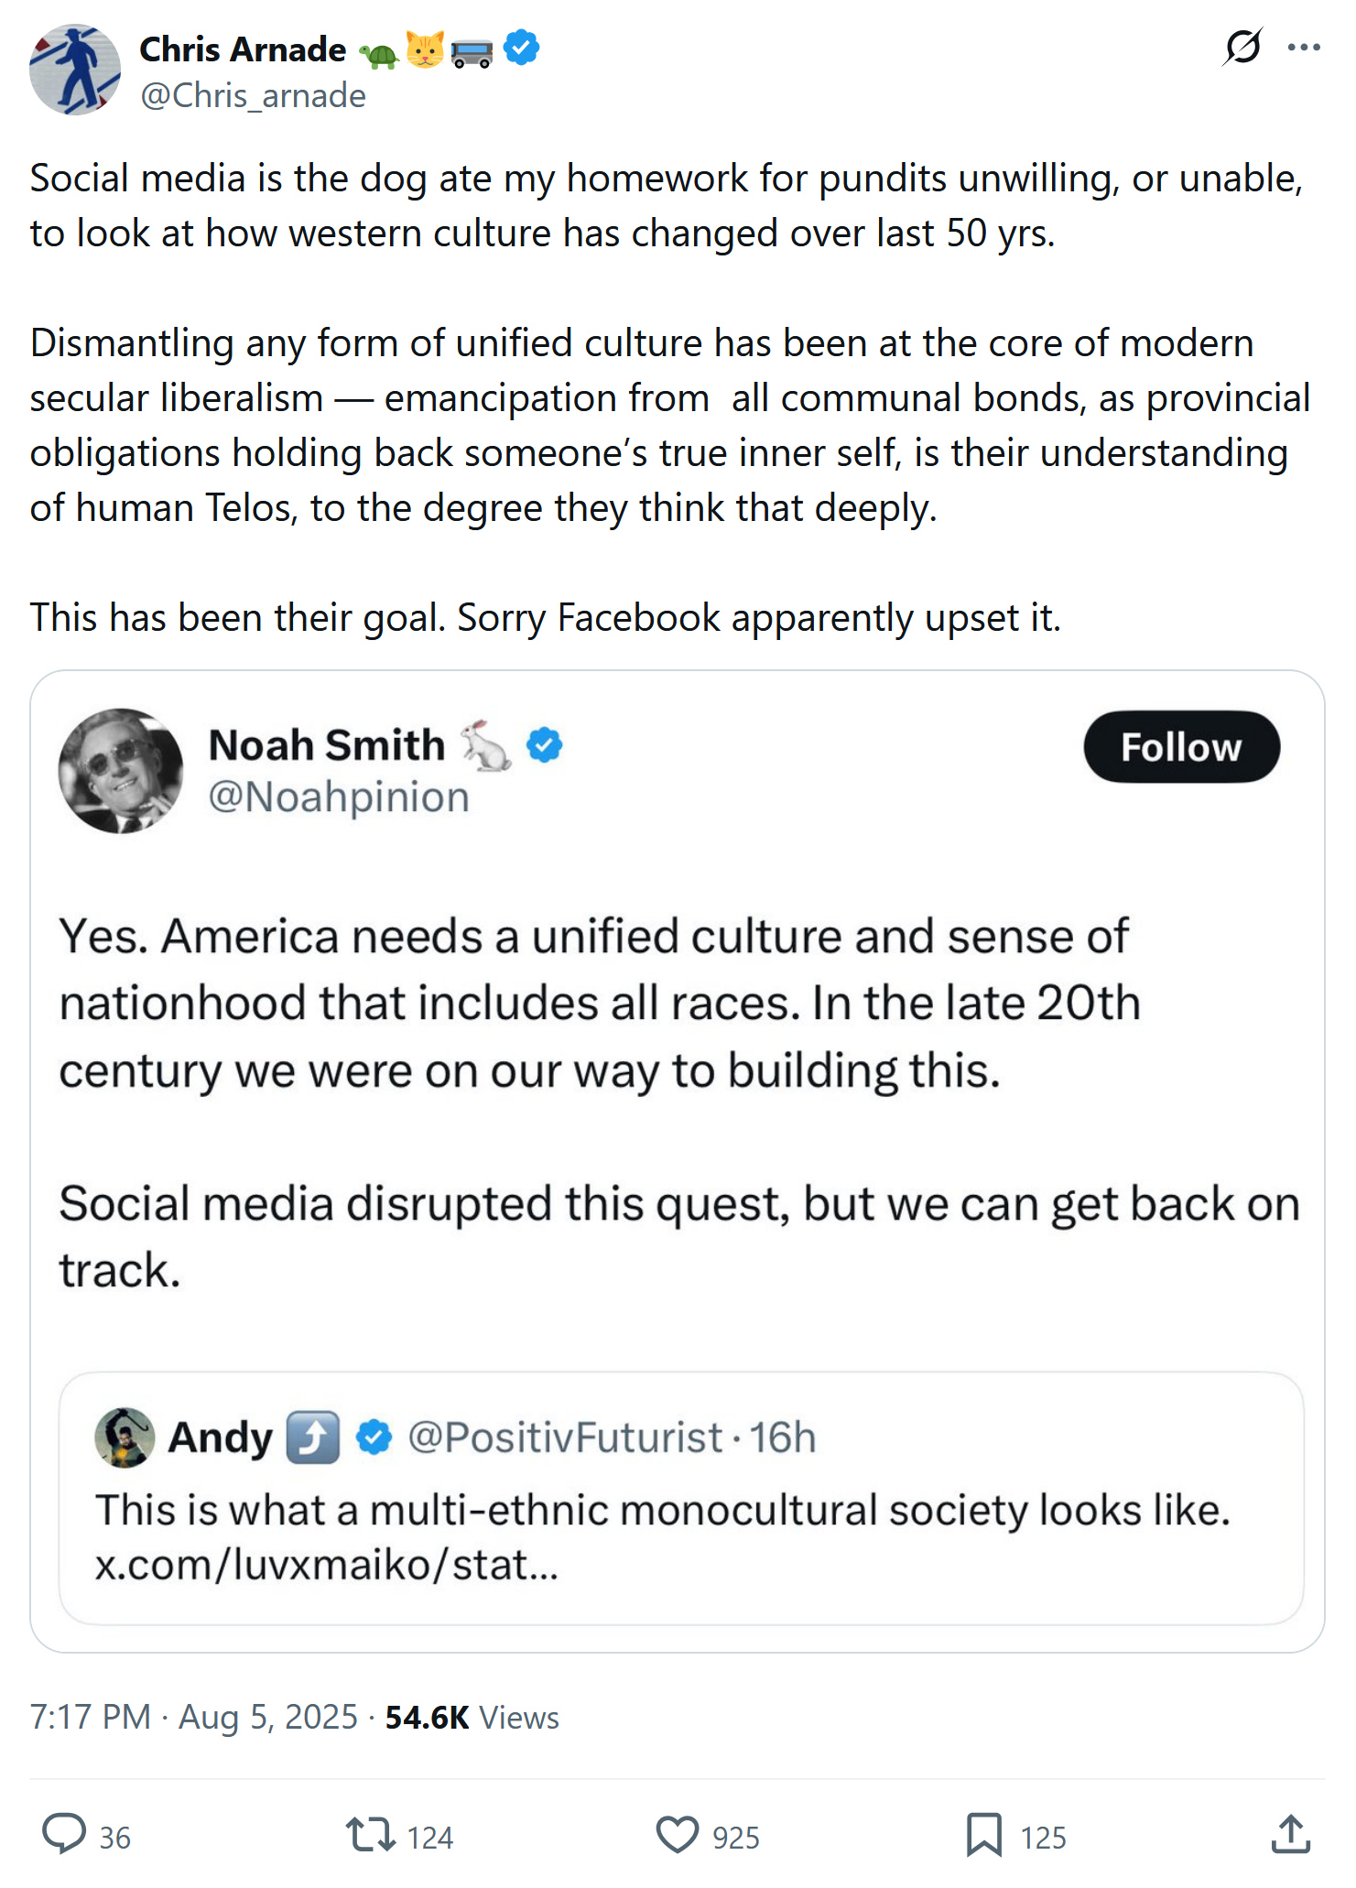Image resolution: width=1356 pixels, height=1888 pixels.
Task: Open the three-dot more options menu
Action: pos(1304,47)
